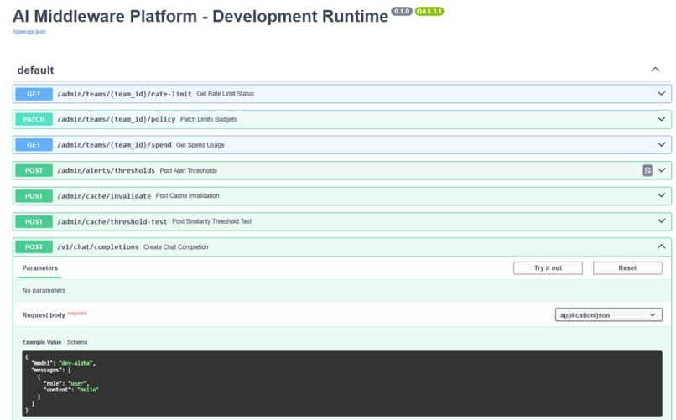Click the Get Rate Limit Status description
Image resolution: width=676 pixels, height=420 pixels.
226,94
